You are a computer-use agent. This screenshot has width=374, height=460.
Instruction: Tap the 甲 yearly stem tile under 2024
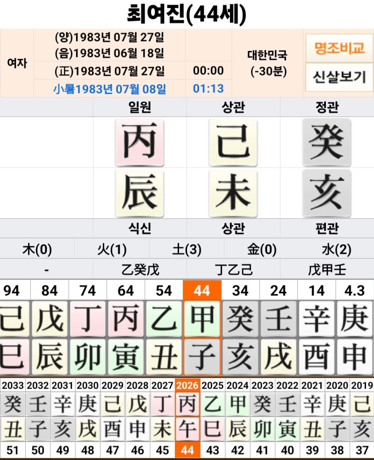[x=237, y=404]
